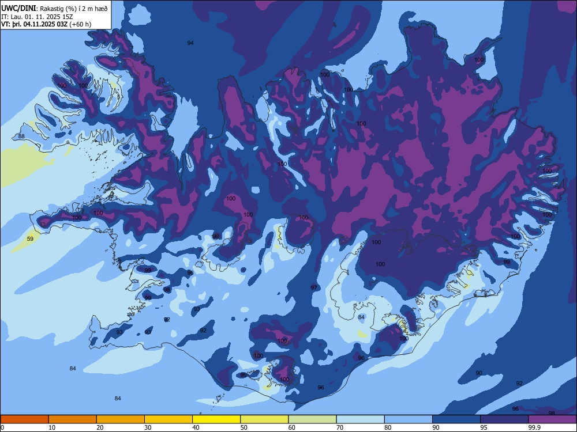Viewport: 577px width, 432px height.
Task: Select the legend scale label "30"
Action: [x=148, y=427]
